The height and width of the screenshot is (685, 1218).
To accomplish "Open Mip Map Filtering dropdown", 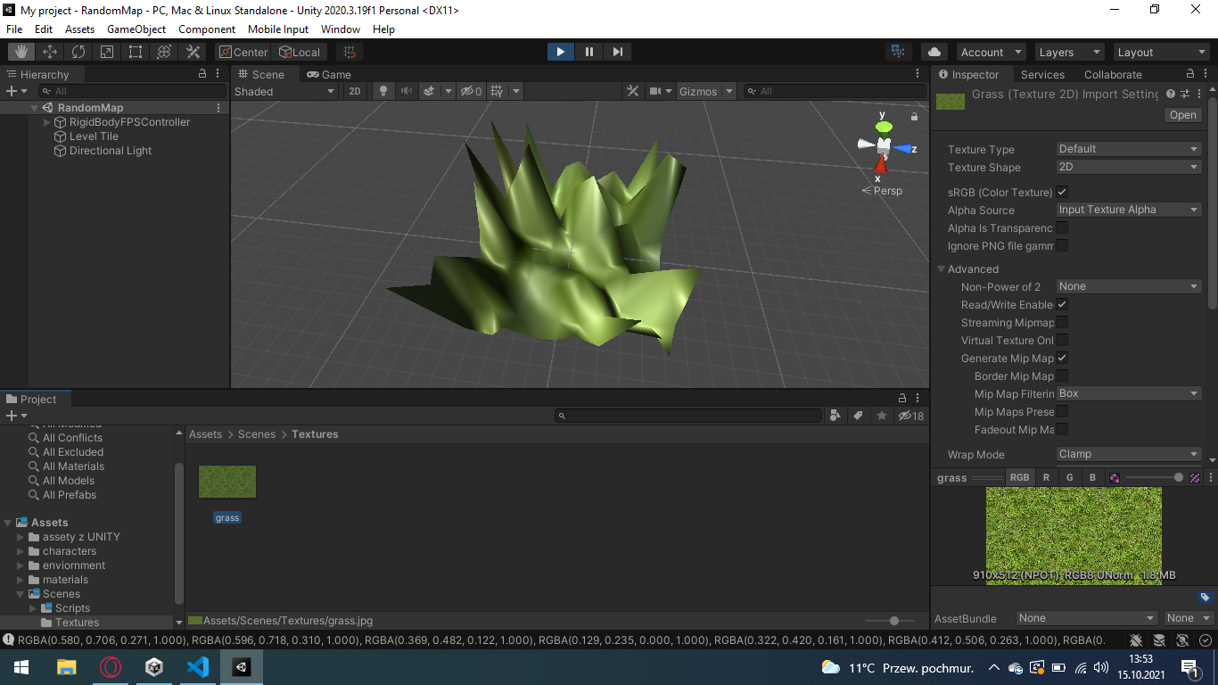I will (1129, 393).
